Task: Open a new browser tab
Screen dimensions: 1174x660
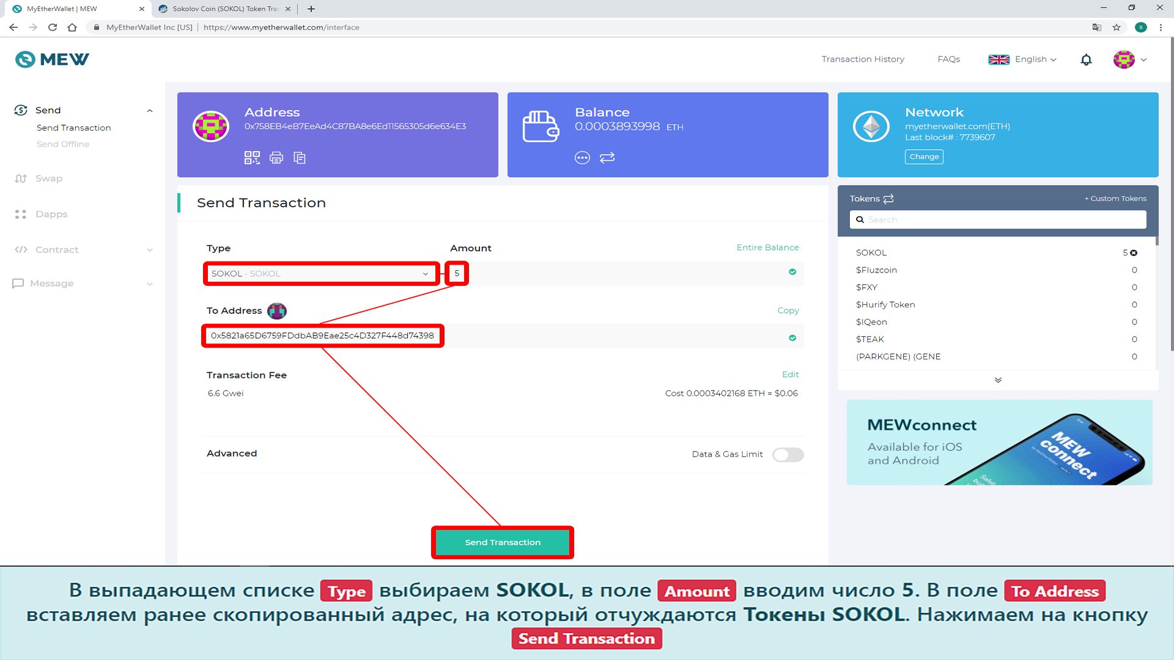Action: 311,9
